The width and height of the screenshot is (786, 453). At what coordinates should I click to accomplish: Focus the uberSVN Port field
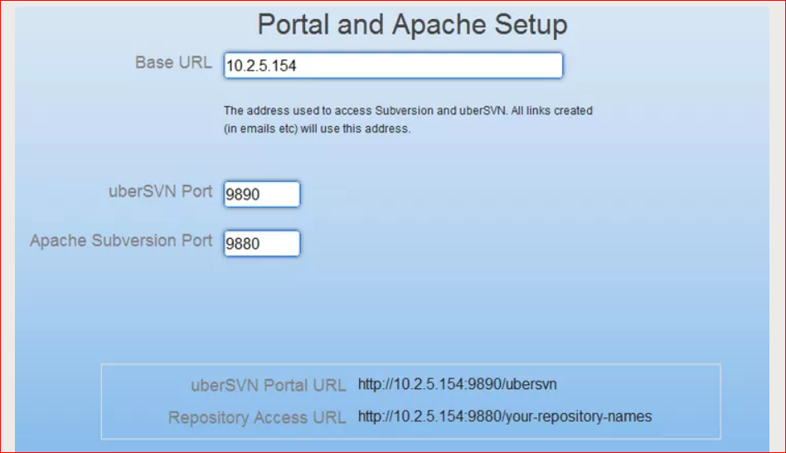(x=262, y=194)
